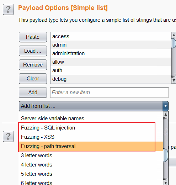The height and width of the screenshot is (185, 176).
Task: Expand the Add from list dropdown arrow
Action: pos(165,106)
